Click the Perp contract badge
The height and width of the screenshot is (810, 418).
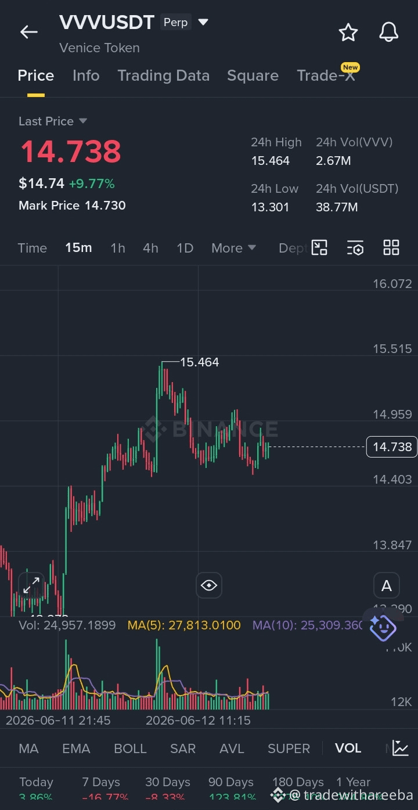[x=176, y=23]
